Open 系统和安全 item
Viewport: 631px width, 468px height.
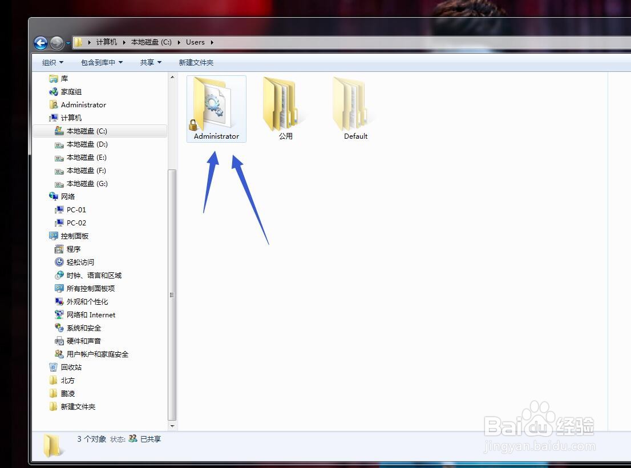[x=78, y=328]
